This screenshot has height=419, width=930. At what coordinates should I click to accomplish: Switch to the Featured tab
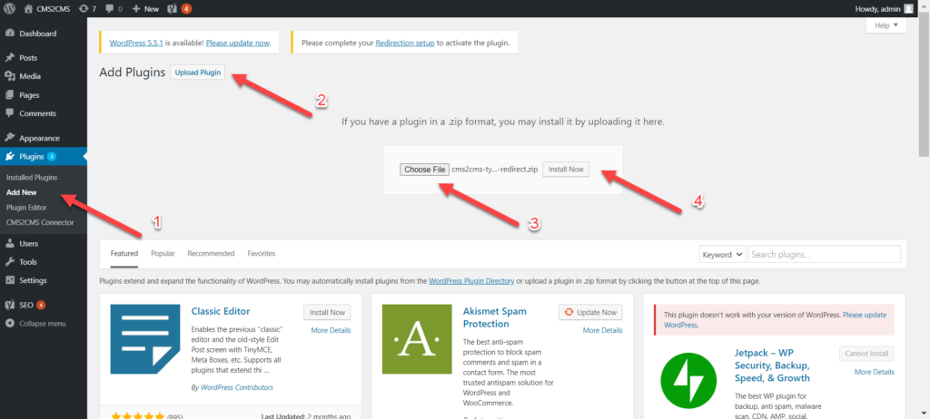point(124,253)
